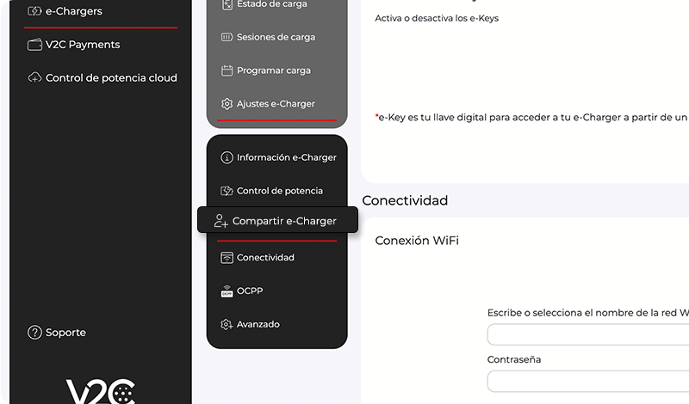Click the OCPP icon
The image size is (689, 404).
[x=227, y=291]
